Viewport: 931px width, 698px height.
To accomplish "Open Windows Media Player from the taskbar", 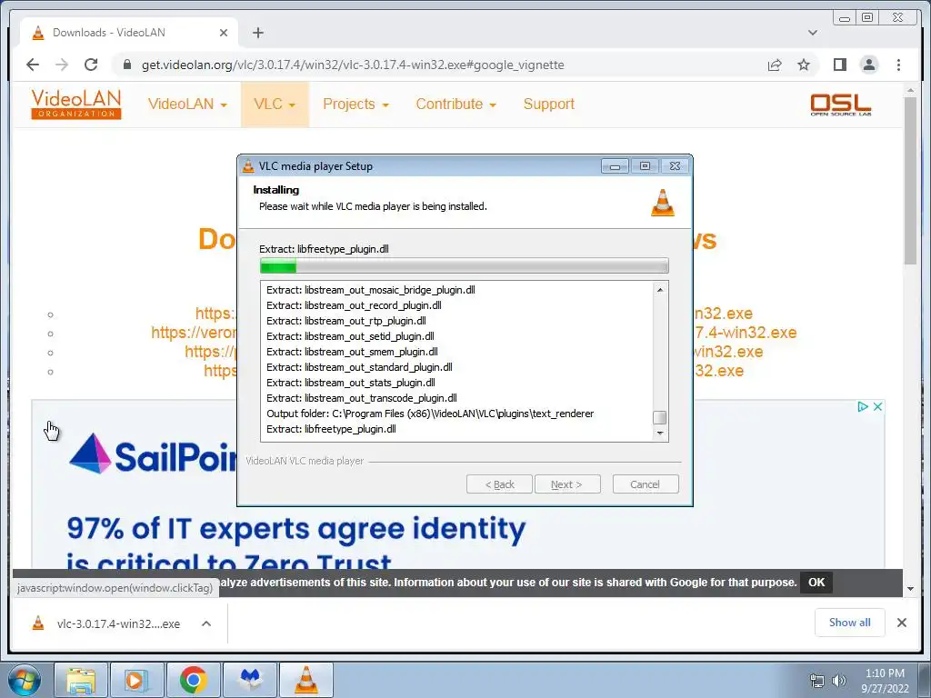I will pos(136,680).
